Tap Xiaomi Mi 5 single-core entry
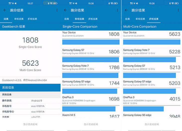 click(91, 116)
